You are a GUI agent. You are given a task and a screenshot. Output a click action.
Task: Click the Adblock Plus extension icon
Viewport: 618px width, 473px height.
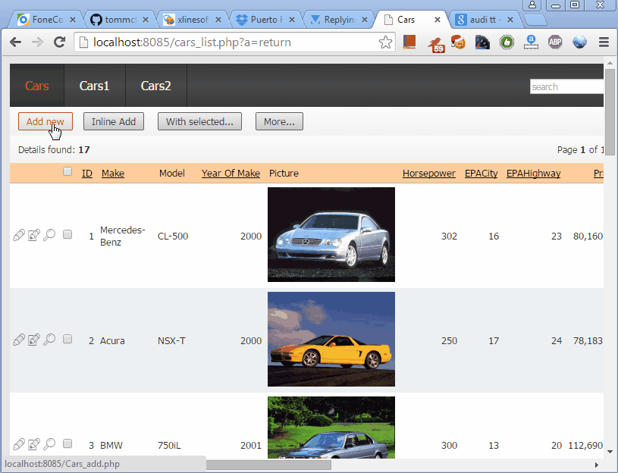pyautogui.click(x=554, y=42)
